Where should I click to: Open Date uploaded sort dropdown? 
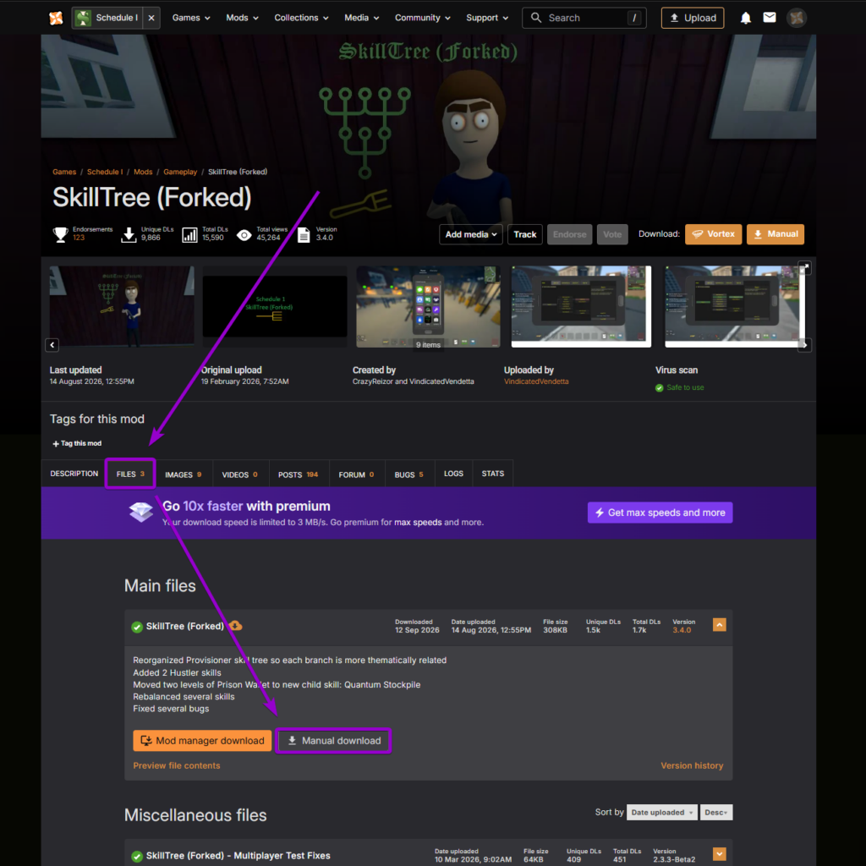coord(661,812)
